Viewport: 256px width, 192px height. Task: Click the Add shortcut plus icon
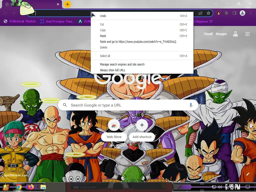pos(142,125)
